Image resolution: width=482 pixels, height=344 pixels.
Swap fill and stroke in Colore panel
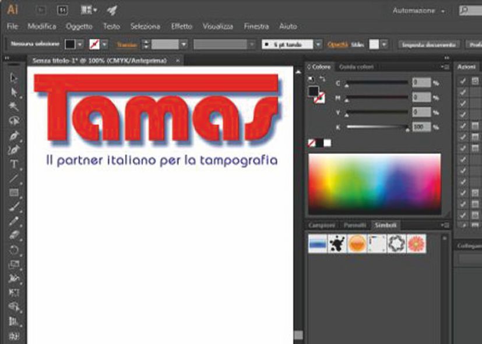322,79
